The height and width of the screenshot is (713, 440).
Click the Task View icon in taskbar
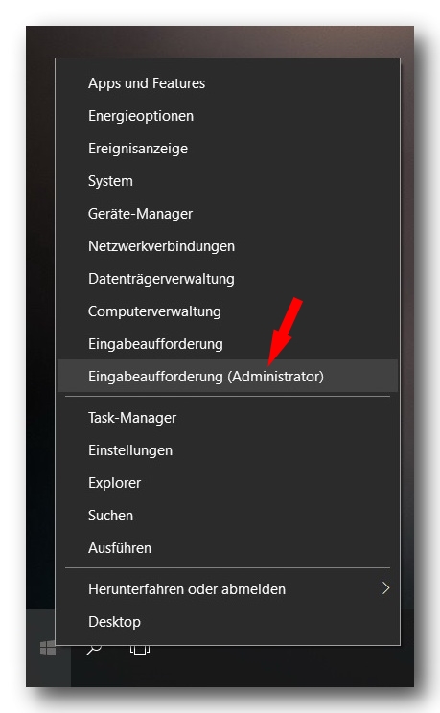(140, 649)
